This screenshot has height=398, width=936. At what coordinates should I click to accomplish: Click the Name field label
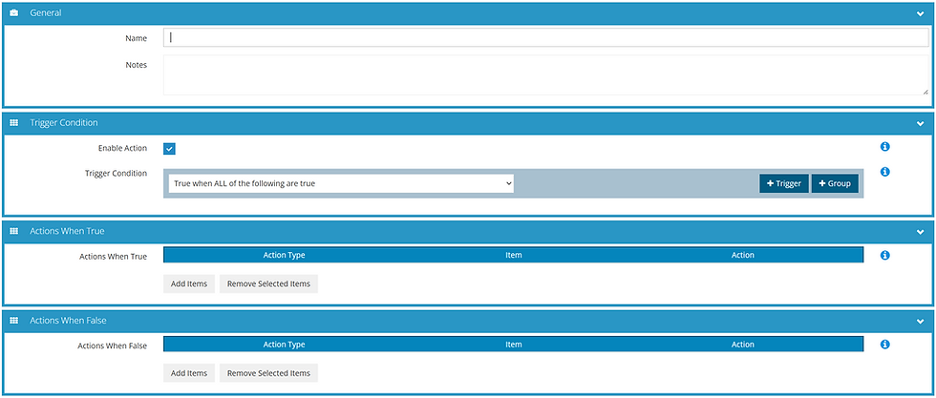(136, 38)
